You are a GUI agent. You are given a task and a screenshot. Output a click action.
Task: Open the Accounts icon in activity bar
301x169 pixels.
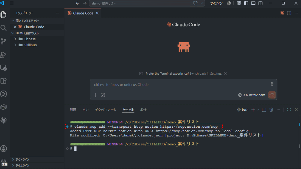coord(4,148)
